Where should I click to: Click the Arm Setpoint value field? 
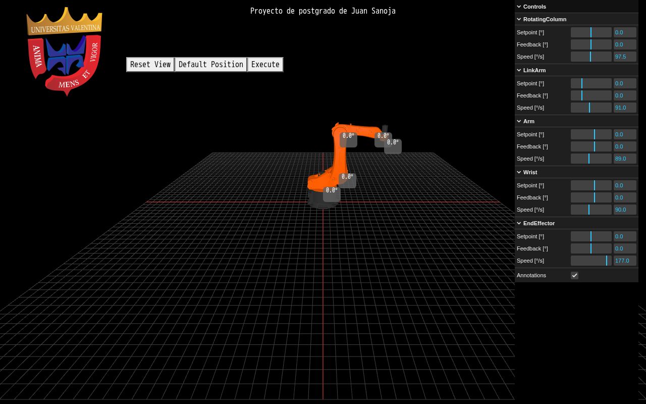625,134
